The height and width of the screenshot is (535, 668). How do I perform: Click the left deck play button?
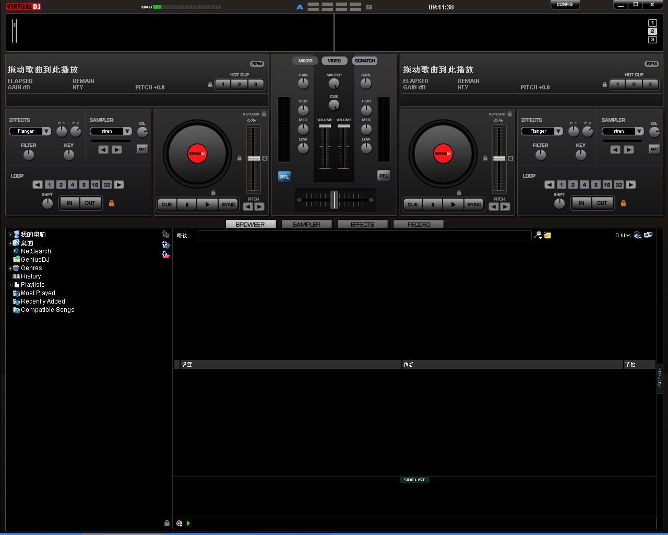pyautogui.click(x=207, y=205)
